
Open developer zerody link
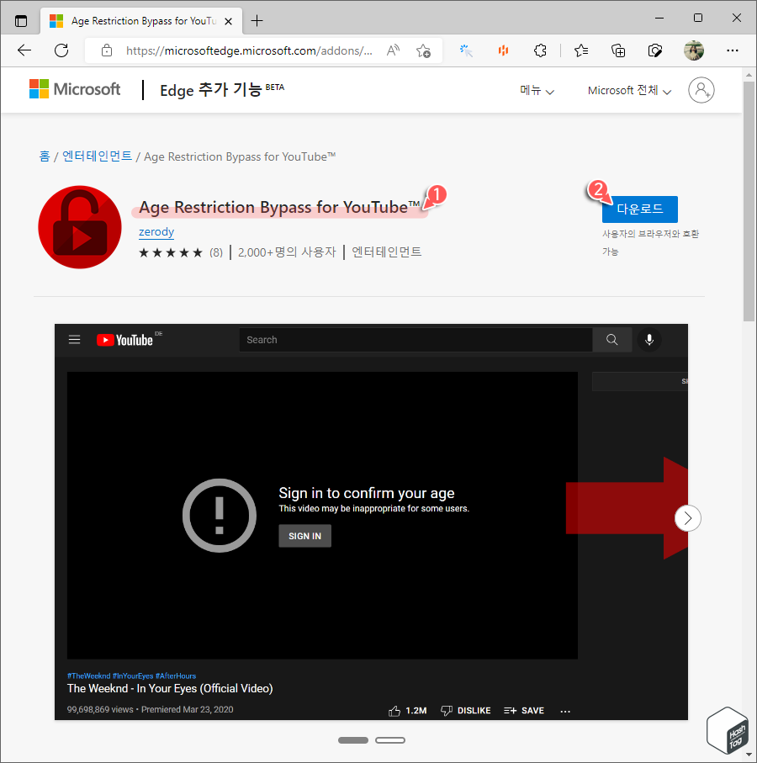click(x=156, y=231)
